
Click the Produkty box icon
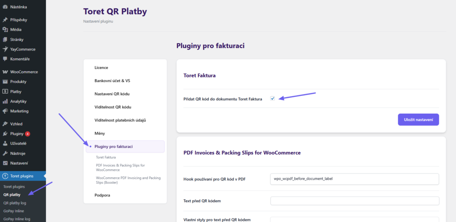click(x=5, y=82)
